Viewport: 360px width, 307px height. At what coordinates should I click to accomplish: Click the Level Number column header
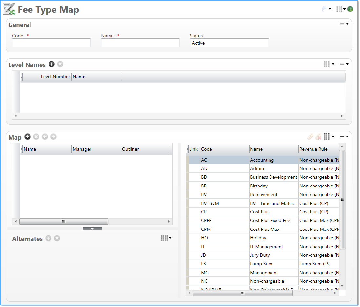click(x=55, y=77)
